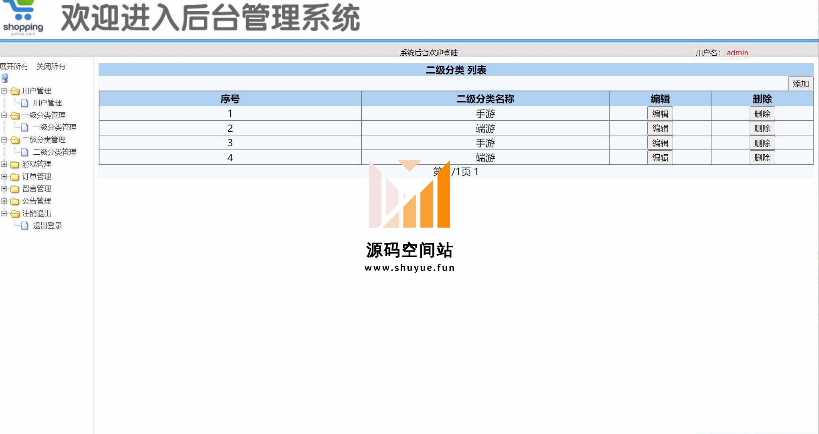Click the 一级分类管理 folder icon
This screenshot has width=819, height=434.
(15, 115)
